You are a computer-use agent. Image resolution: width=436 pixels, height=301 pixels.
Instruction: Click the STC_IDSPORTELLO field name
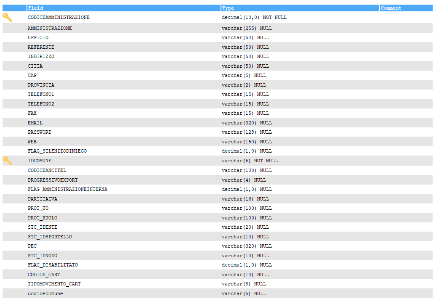point(50,237)
